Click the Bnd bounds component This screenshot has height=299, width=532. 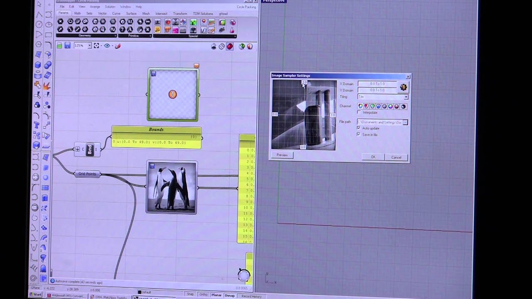[89, 149]
